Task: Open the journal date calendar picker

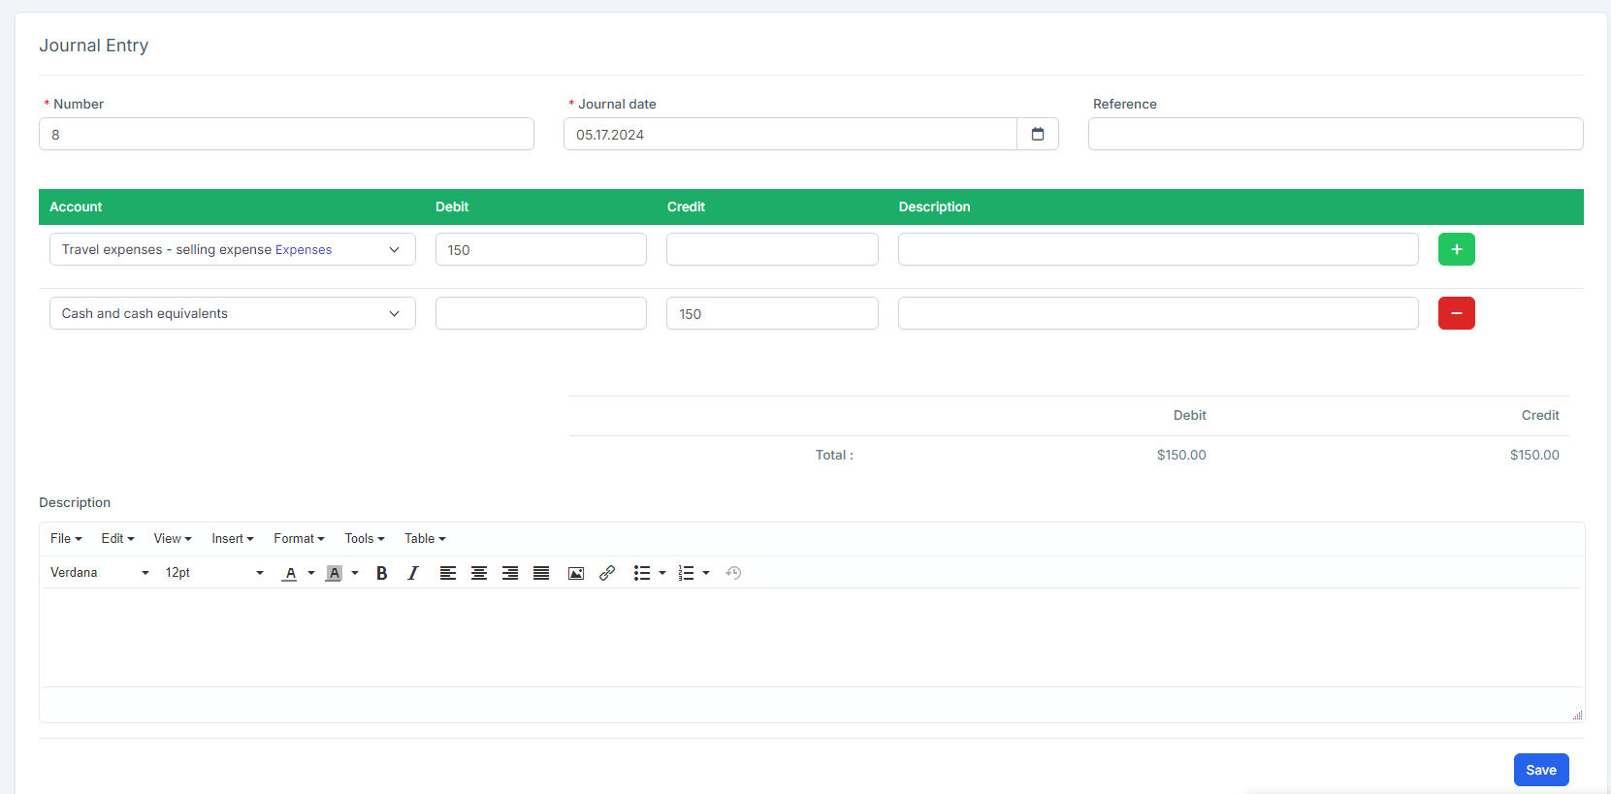Action: click(1038, 134)
